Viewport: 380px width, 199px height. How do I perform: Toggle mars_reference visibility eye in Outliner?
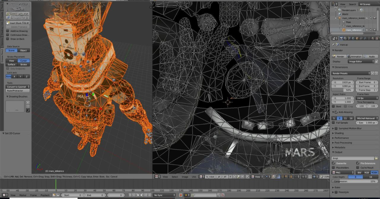pos(367,30)
